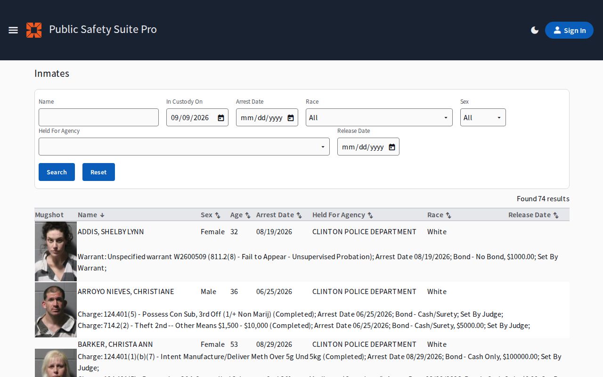Click age 53 in Barker row
The image size is (603, 377).
[234, 344]
